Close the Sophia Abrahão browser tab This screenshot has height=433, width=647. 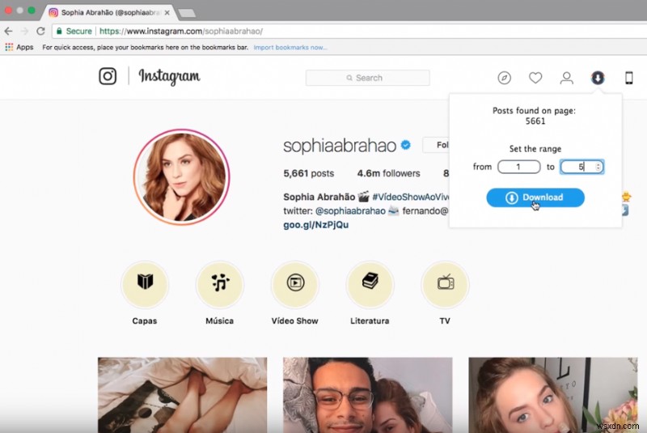pyautogui.click(x=167, y=13)
